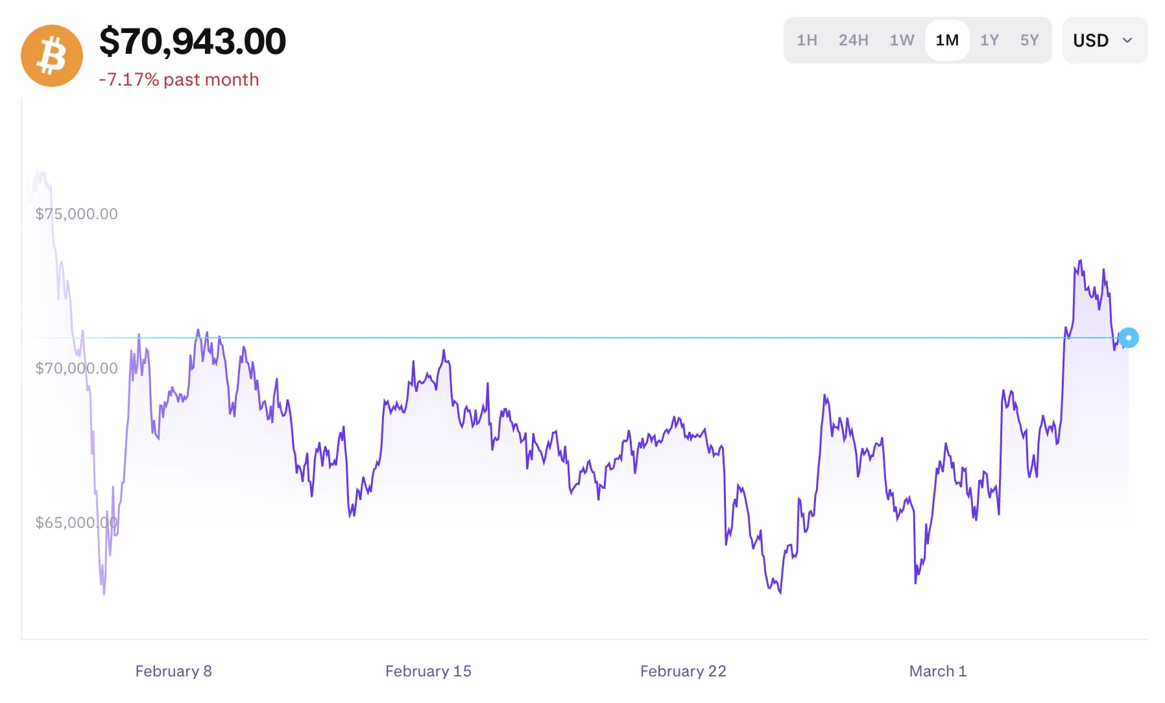Image resolution: width=1165 pixels, height=703 pixels.
Task: Click the March 1 date label
Action: 937,671
